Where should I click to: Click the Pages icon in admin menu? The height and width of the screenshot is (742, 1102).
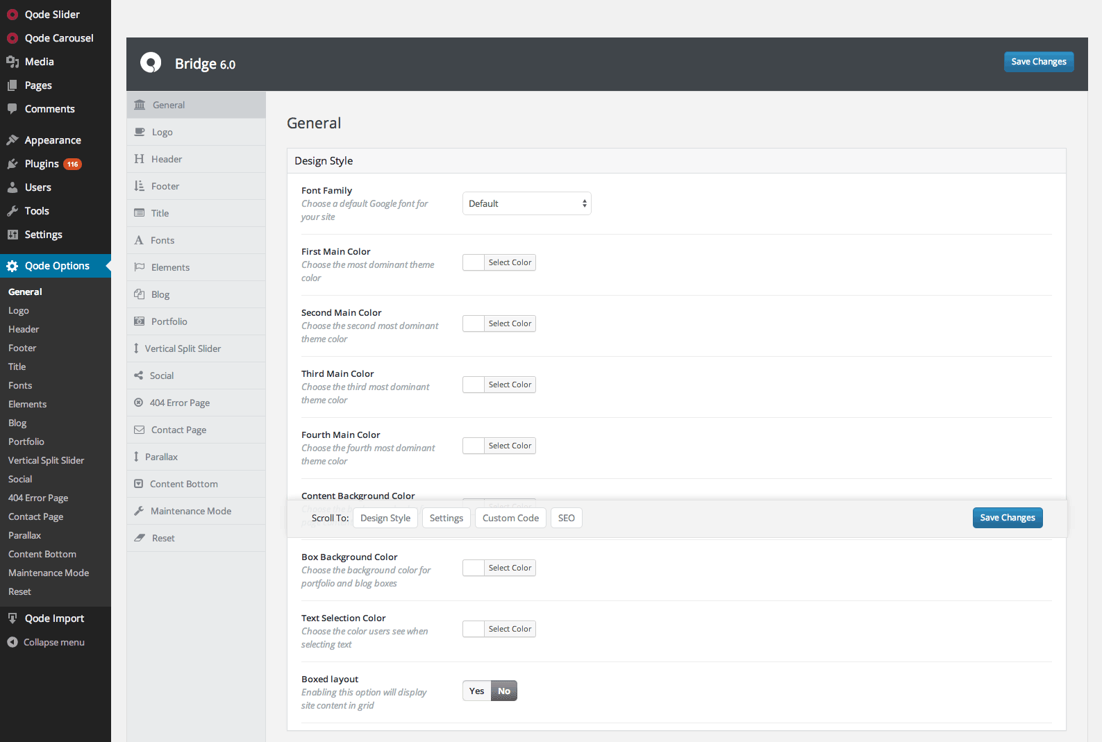[12, 85]
